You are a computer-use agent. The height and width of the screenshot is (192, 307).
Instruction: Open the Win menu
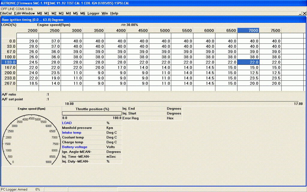(105, 13)
